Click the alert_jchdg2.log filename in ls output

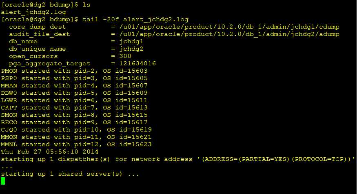pos(33,12)
